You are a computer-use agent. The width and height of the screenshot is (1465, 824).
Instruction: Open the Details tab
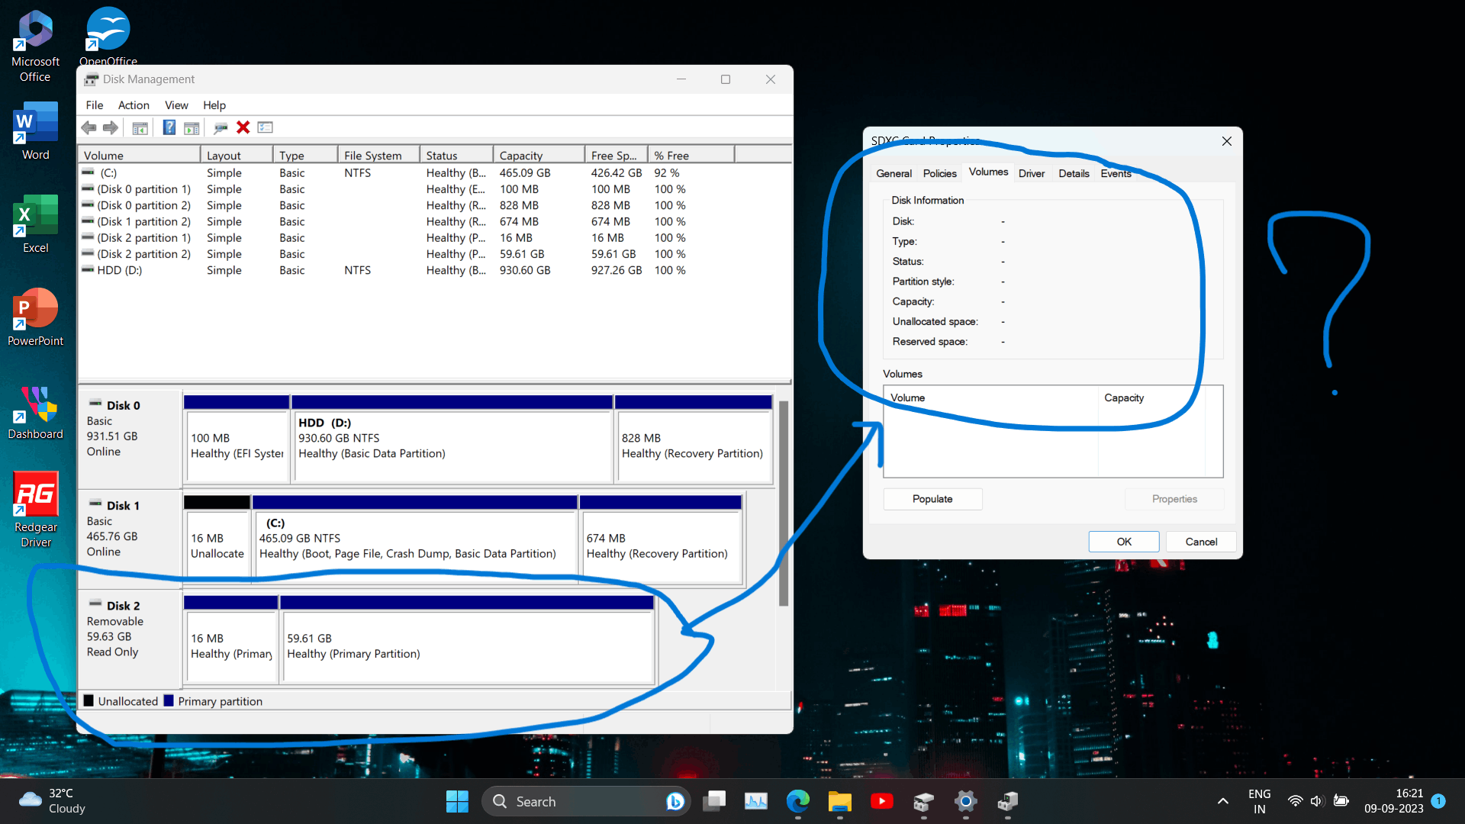(1074, 173)
